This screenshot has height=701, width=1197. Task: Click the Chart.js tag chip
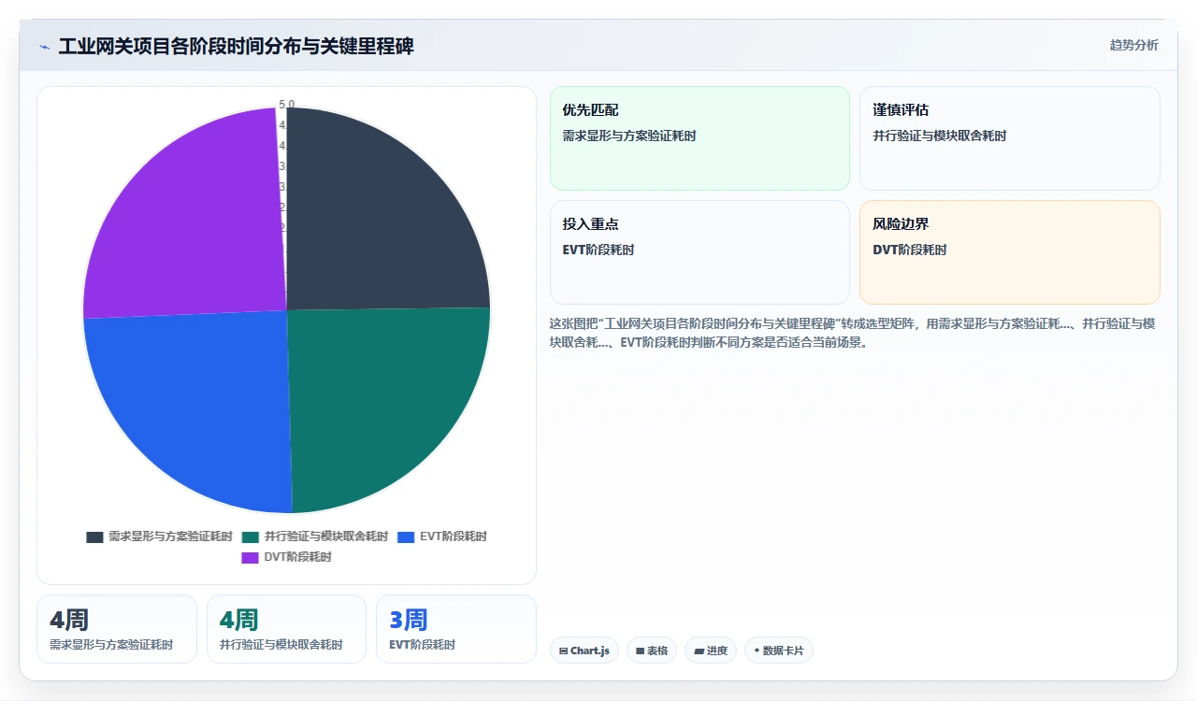pyautogui.click(x=584, y=651)
